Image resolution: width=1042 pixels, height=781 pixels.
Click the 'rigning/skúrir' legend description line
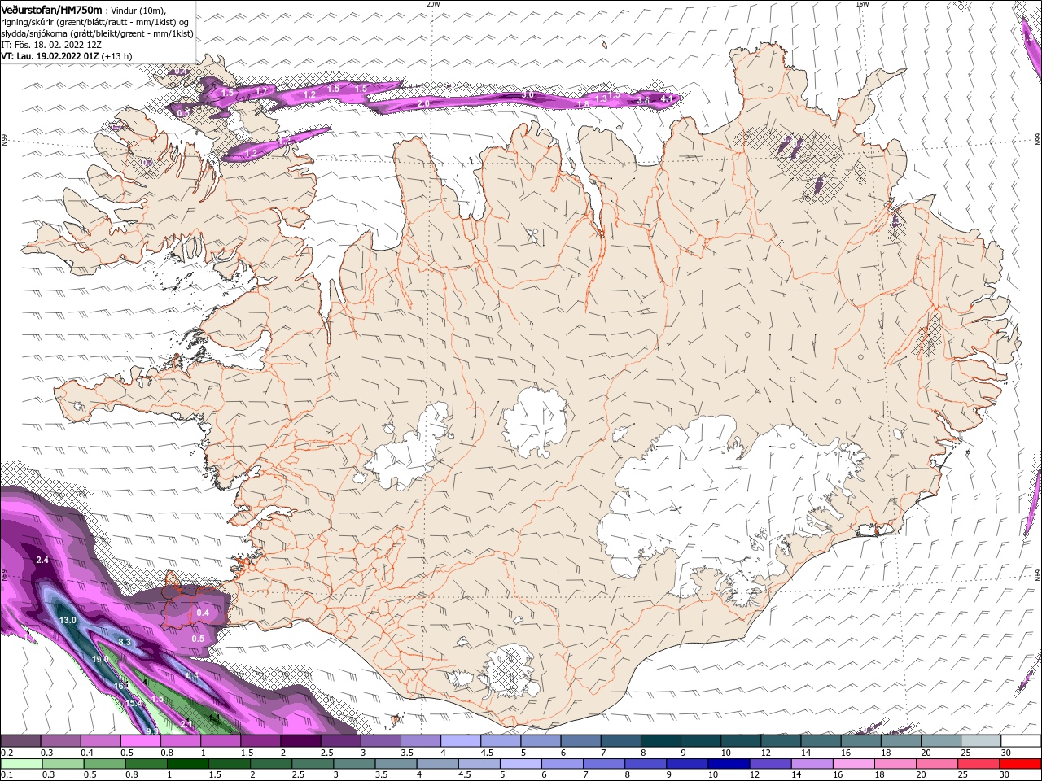coord(95,21)
